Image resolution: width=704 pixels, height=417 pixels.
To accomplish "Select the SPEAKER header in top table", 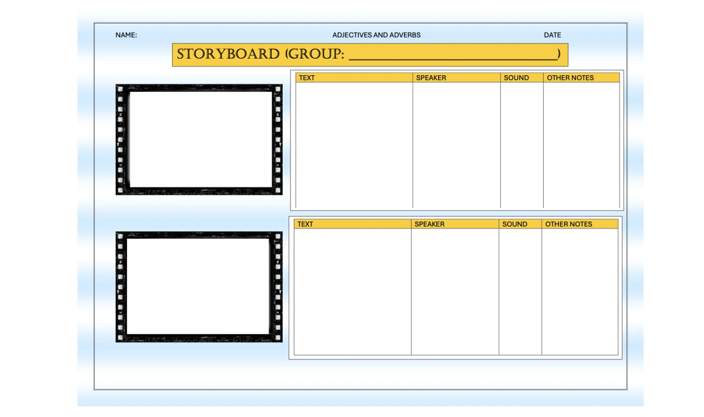I will (431, 78).
